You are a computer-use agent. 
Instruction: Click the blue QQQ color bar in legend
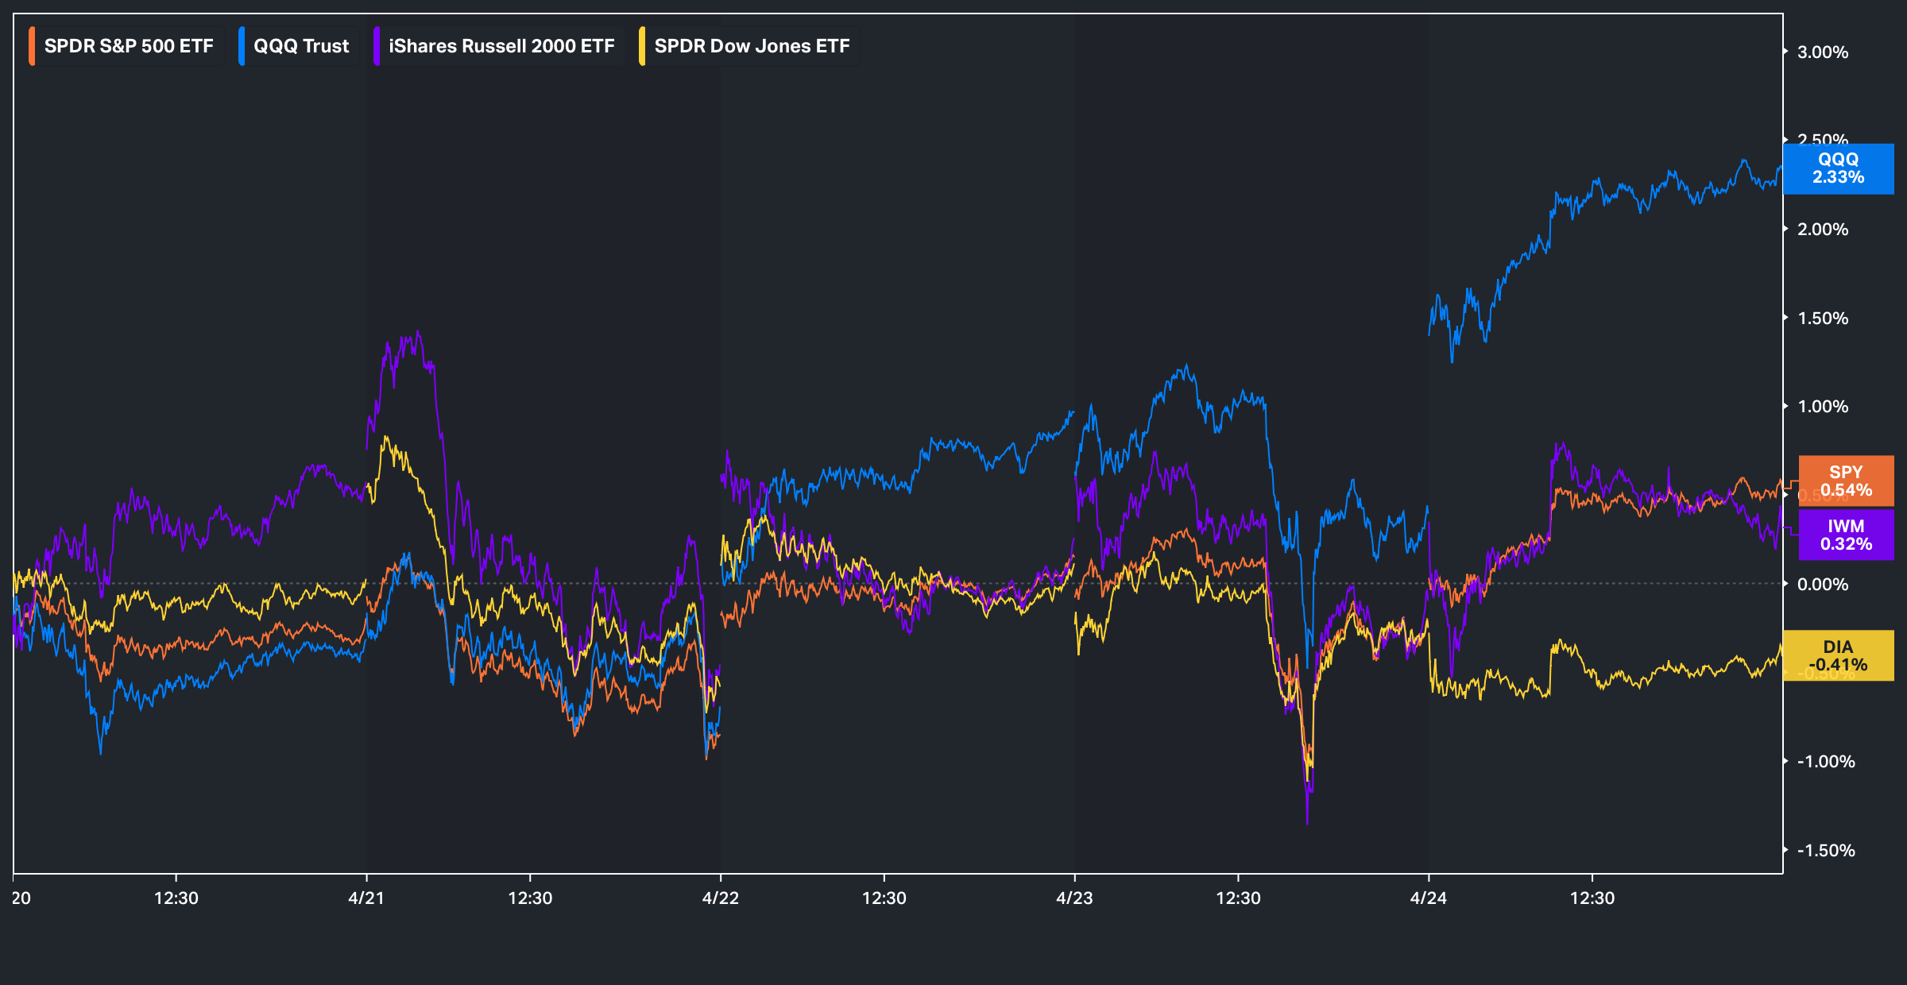pyautogui.click(x=242, y=46)
